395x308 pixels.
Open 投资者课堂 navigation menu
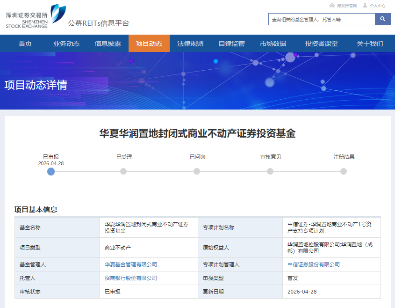pyautogui.click(x=321, y=44)
